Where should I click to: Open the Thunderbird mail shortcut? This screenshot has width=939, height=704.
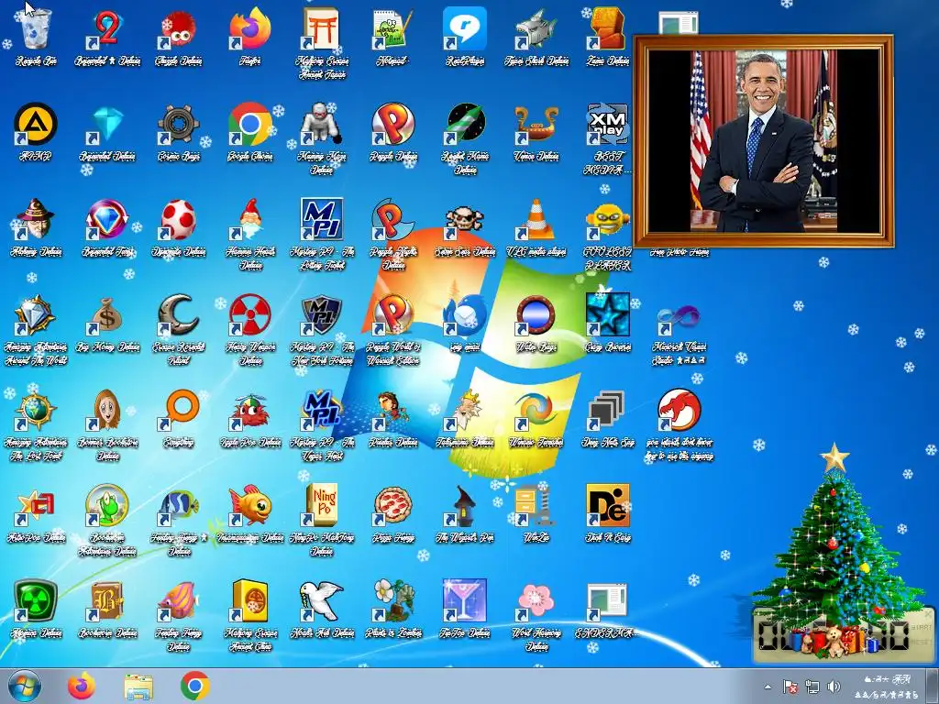(x=465, y=315)
